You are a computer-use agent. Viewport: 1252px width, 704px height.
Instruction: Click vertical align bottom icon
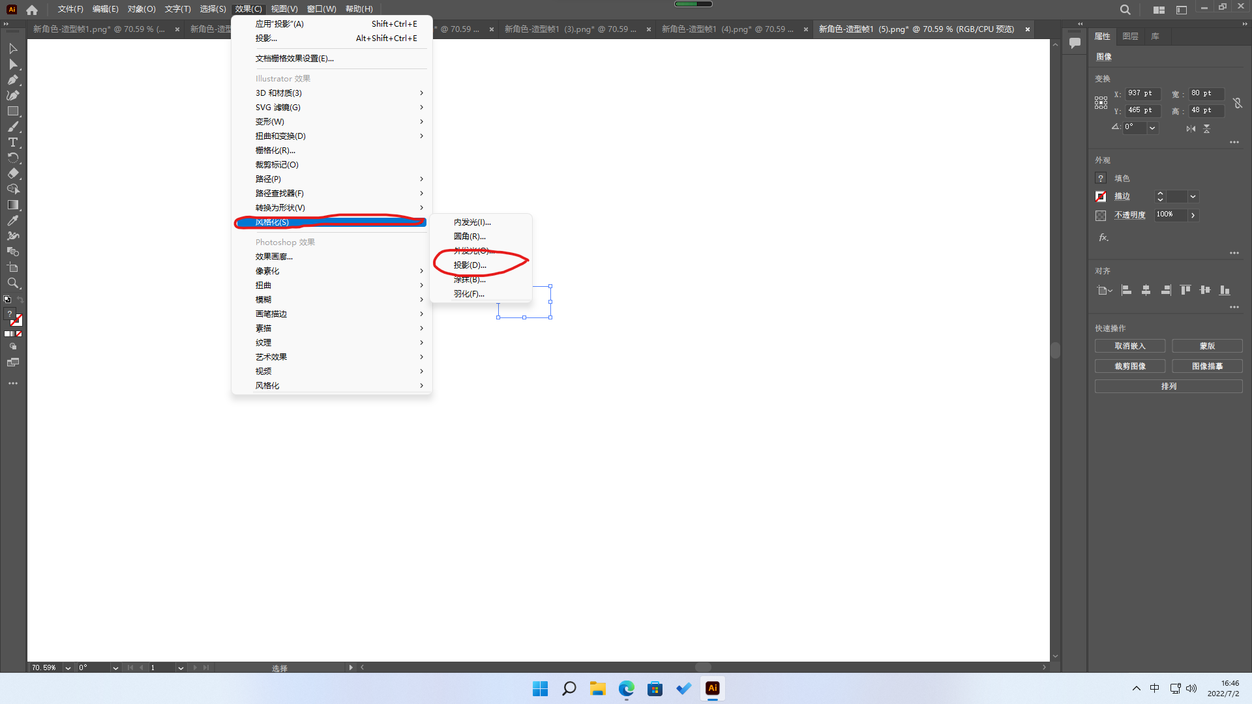pyautogui.click(x=1225, y=291)
